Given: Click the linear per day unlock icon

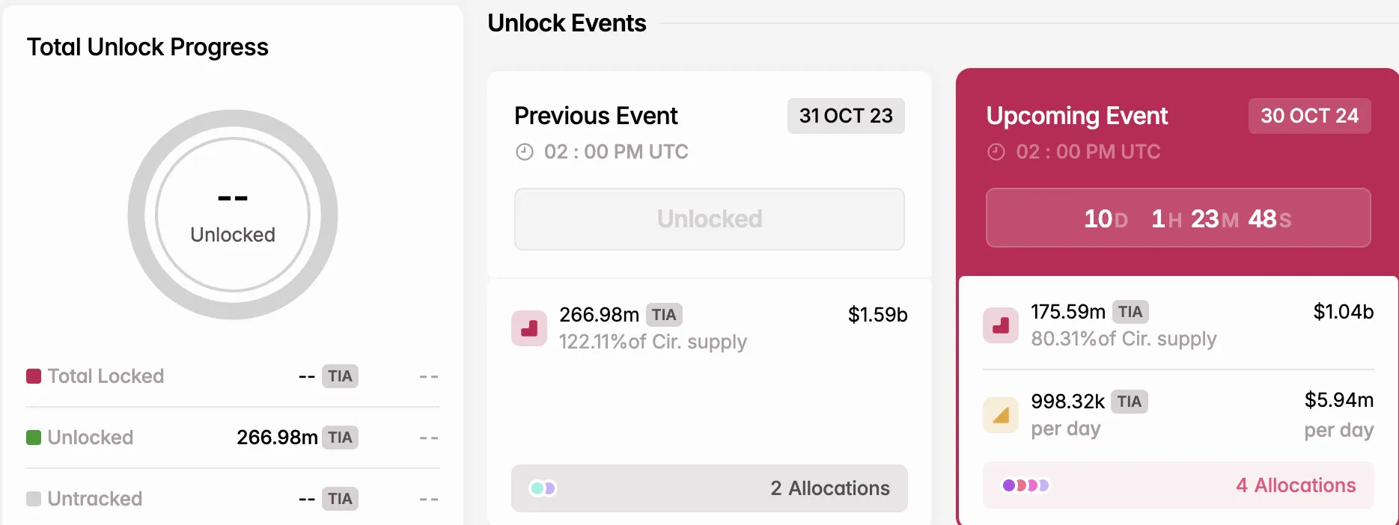Looking at the screenshot, I should point(1001,415).
